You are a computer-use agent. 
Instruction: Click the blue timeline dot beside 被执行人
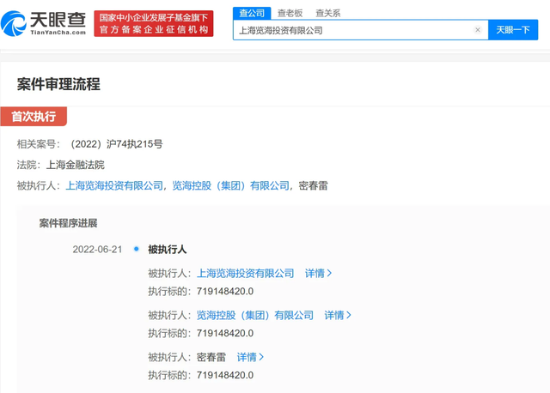coord(137,250)
